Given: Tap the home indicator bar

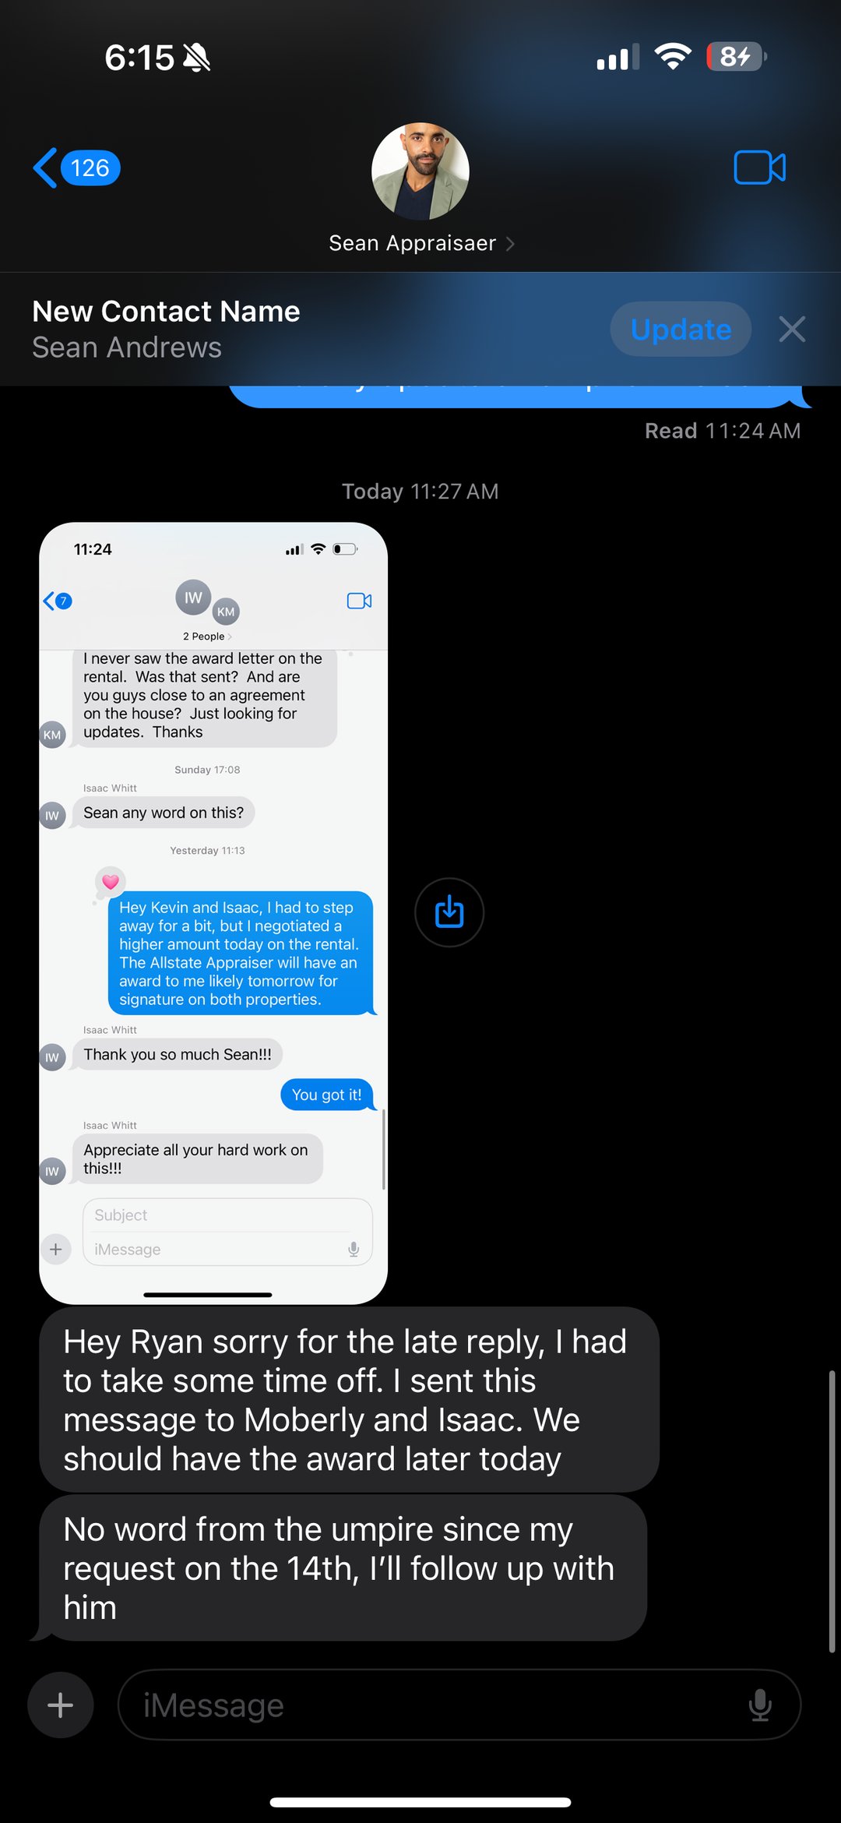Looking at the screenshot, I should 420,1802.
